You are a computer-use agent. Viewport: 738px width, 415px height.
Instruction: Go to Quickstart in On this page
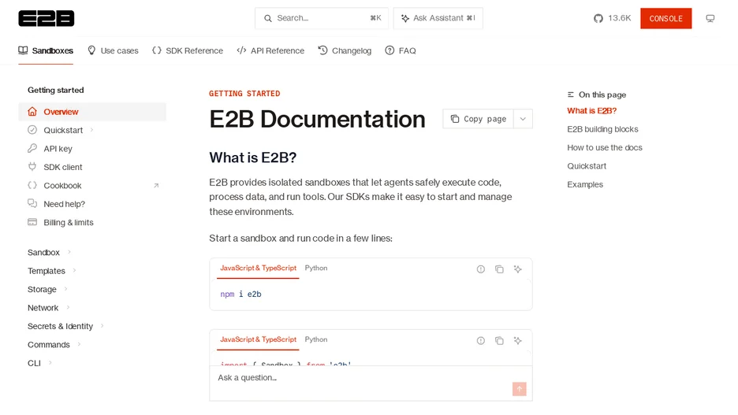pos(587,166)
